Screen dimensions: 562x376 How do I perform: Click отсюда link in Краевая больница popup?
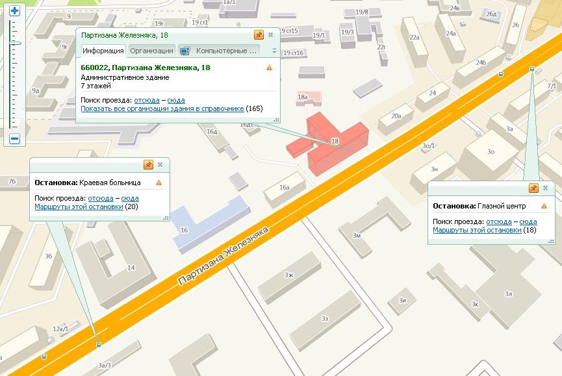click(x=100, y=198)
